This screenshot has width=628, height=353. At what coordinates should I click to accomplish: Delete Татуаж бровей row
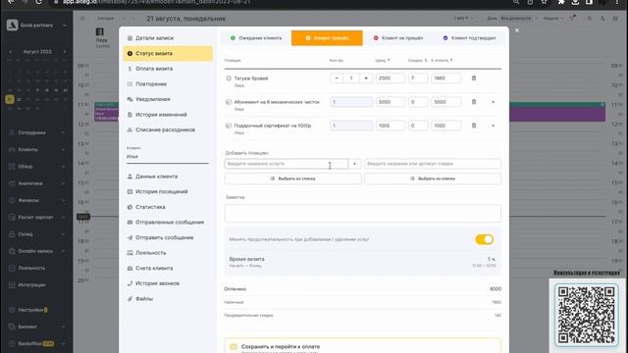tap(474, 78)
